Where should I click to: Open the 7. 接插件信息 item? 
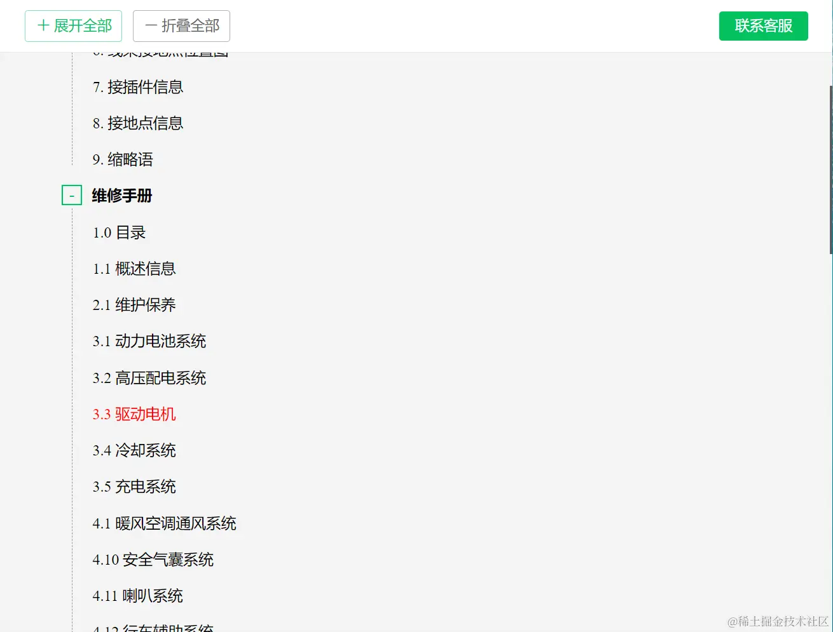click(137, 88)
